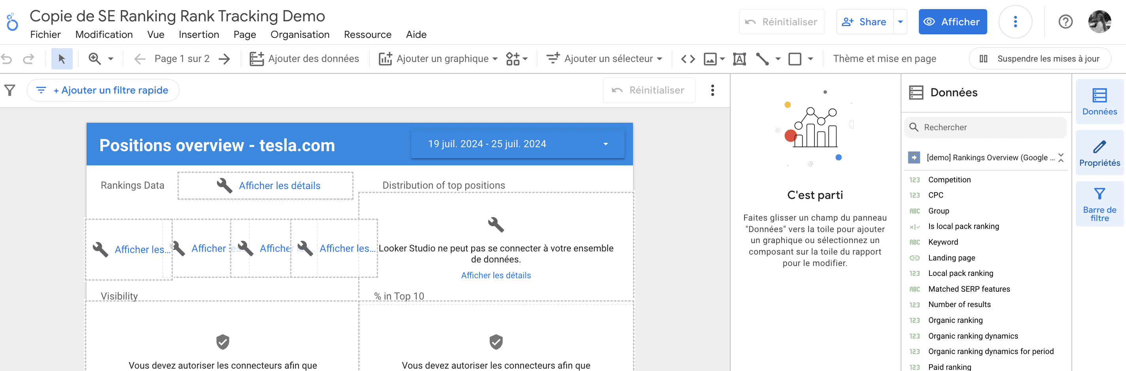
Task: Open community visualizations and components menu
Action: point(517,58)
